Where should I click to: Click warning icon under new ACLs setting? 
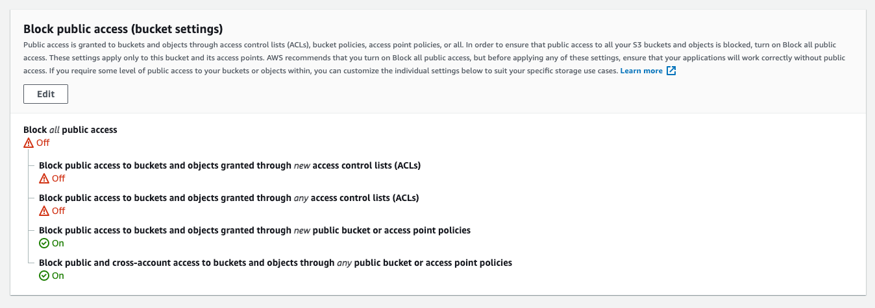pos(44,178)
